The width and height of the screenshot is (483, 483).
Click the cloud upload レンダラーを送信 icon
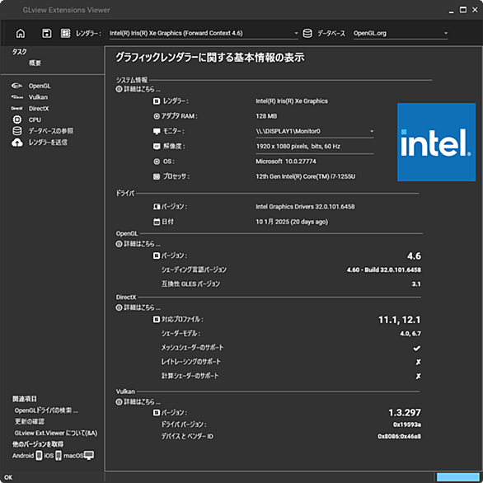point(17,143)
